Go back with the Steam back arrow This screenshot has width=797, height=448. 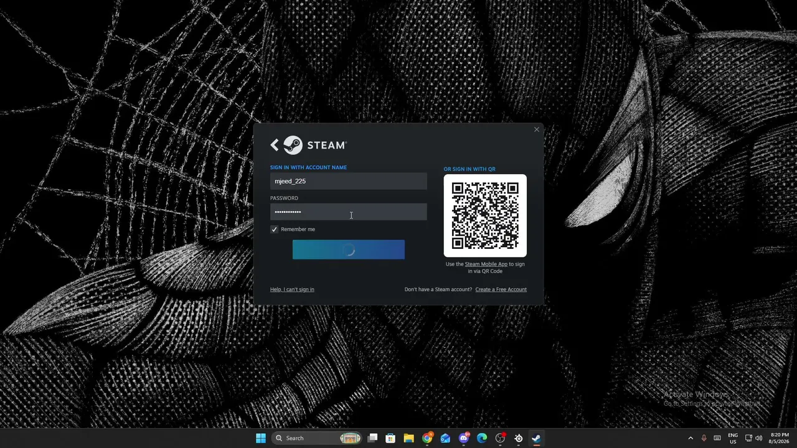(x=275, y=145)
